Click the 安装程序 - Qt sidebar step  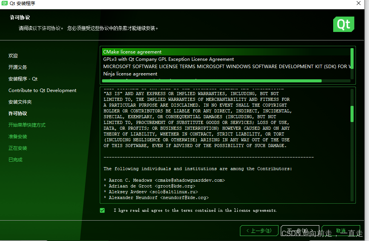pos(23,79)
